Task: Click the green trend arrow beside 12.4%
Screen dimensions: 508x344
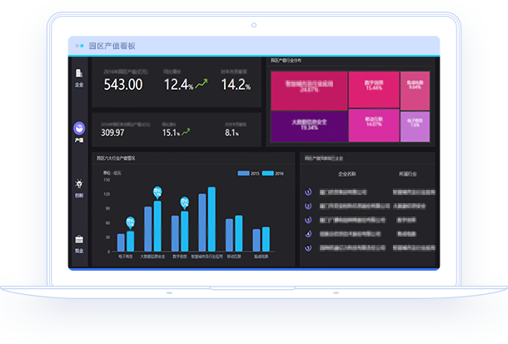Action: tap(201, 83)
